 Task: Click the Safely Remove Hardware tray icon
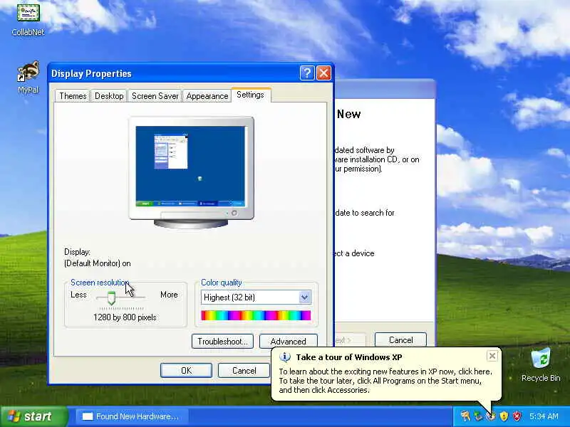tap(478, 416)
